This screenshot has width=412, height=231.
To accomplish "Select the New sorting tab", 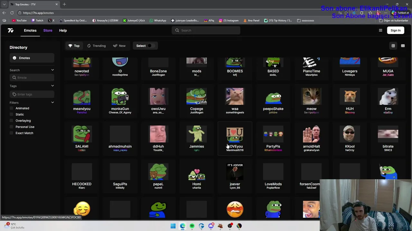I will coord(119,46).
